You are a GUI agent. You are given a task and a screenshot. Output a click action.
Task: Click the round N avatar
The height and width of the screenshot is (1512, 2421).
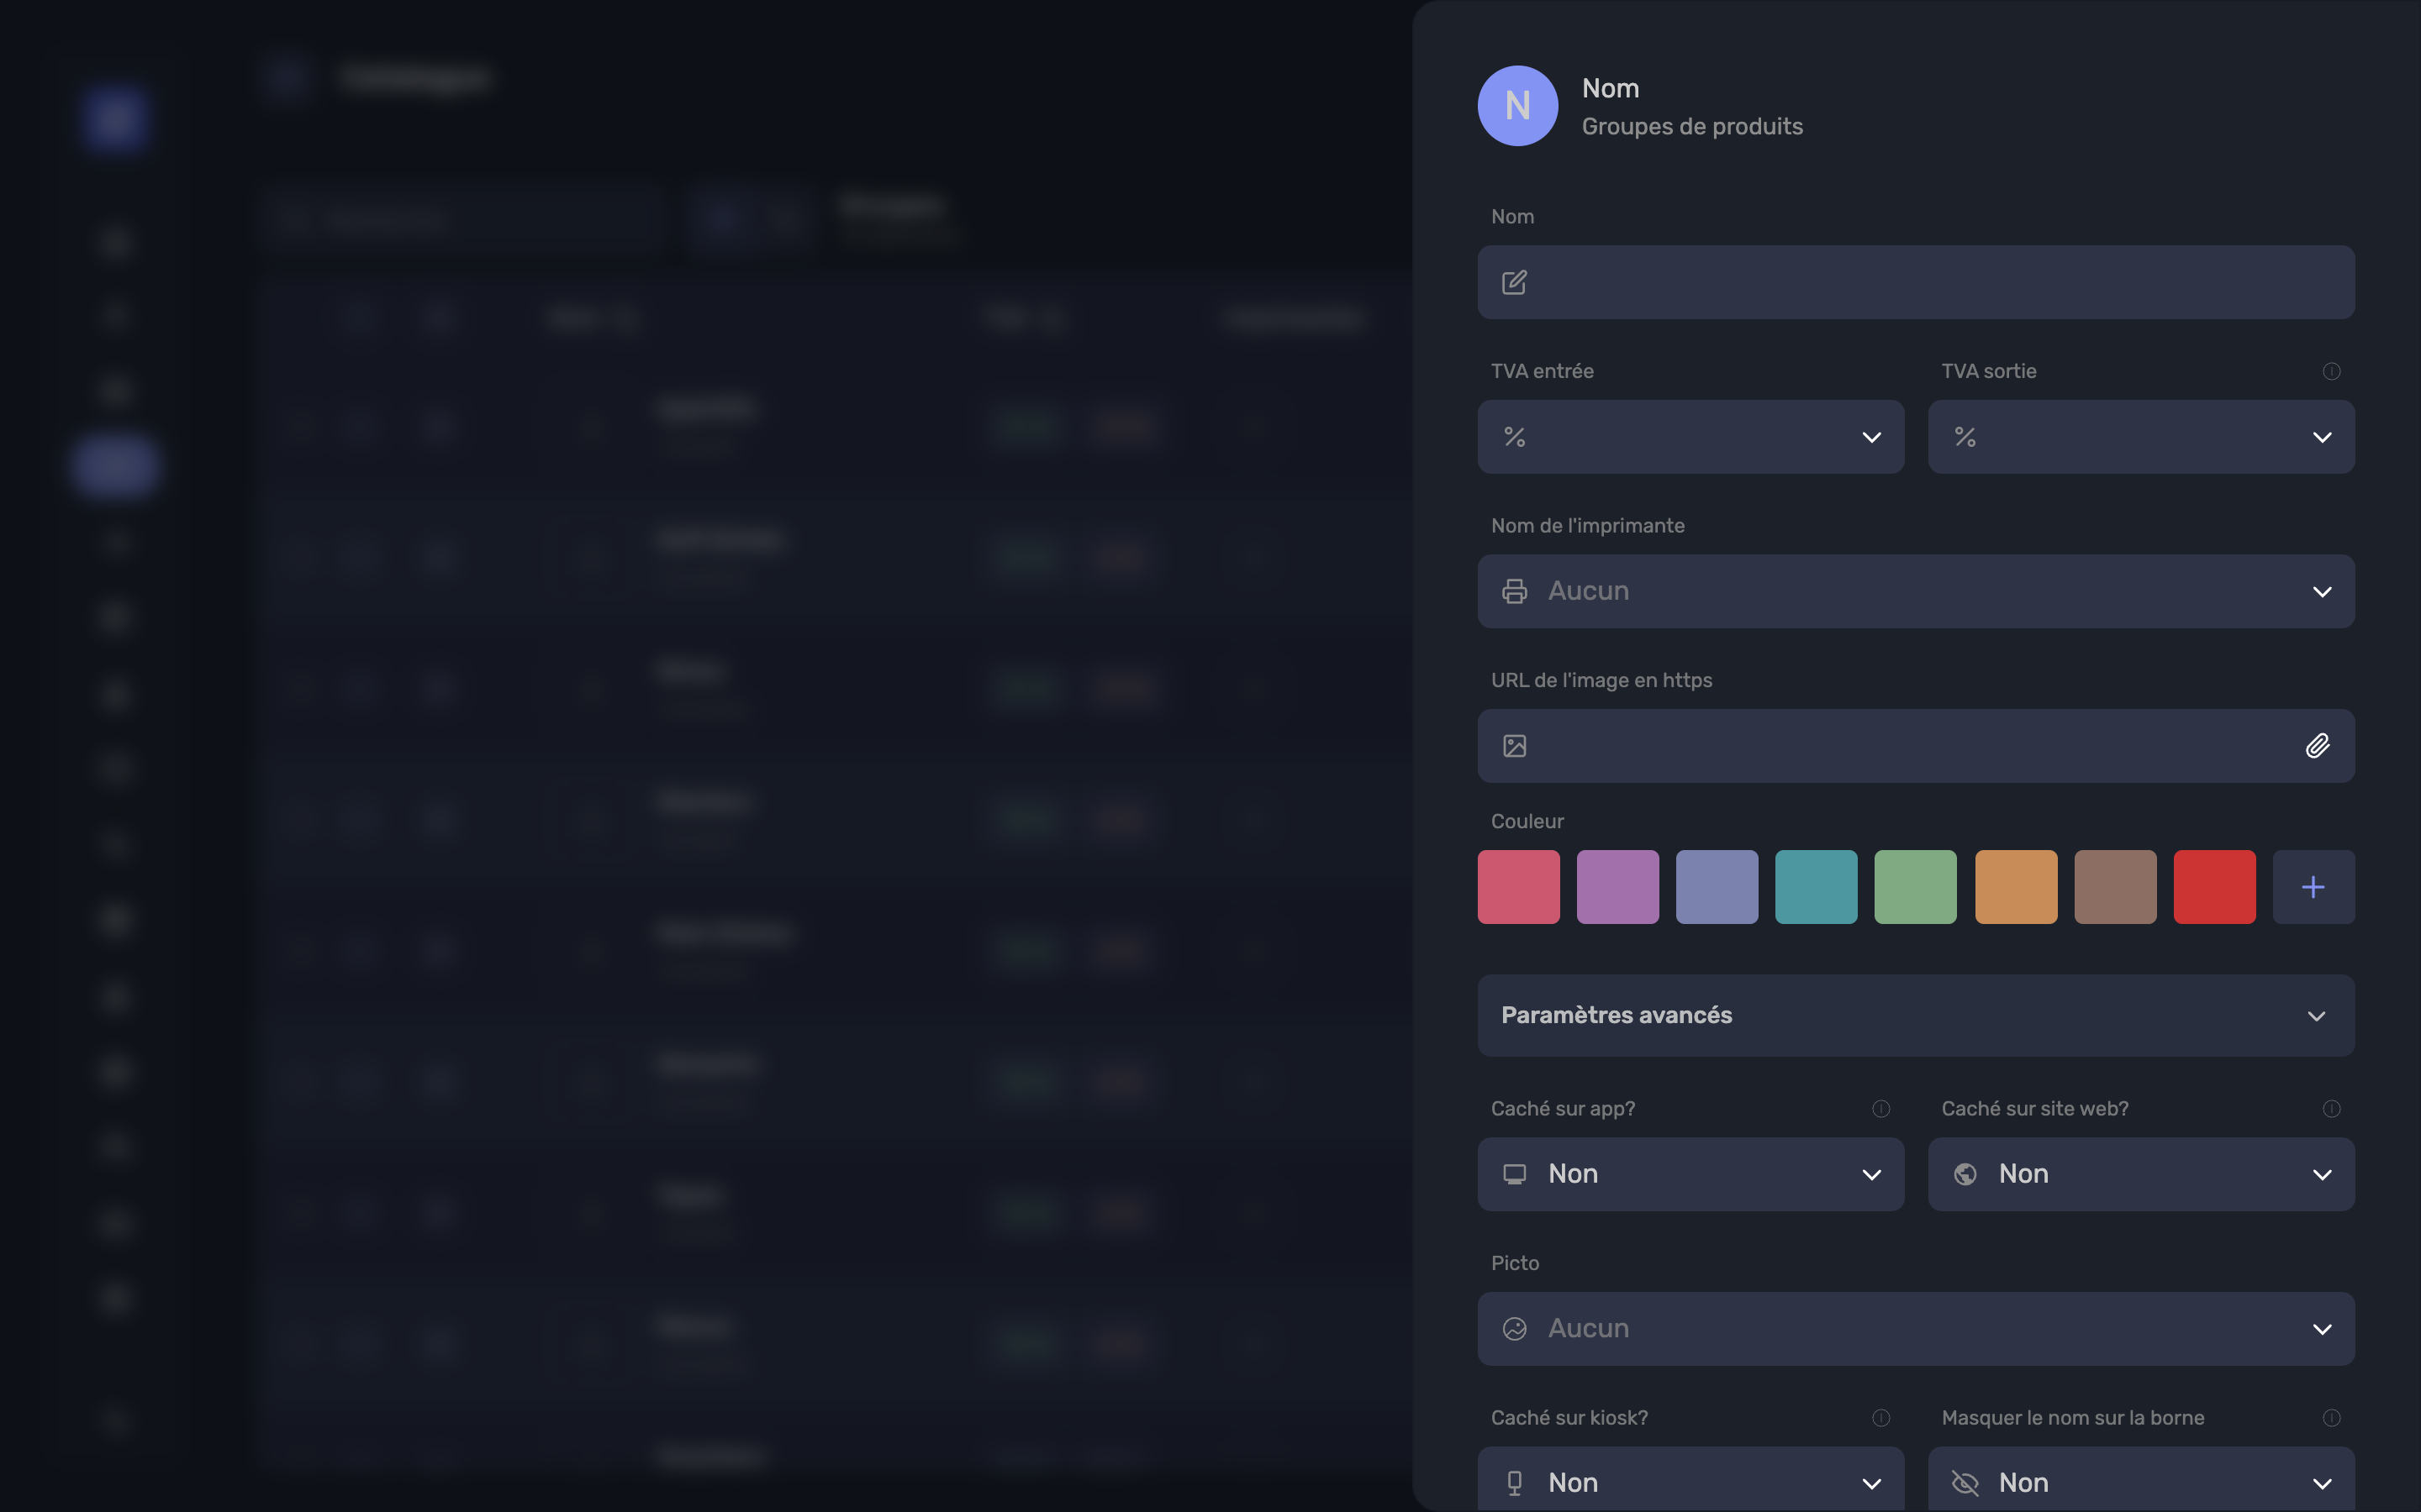[x=1517, y=106]
